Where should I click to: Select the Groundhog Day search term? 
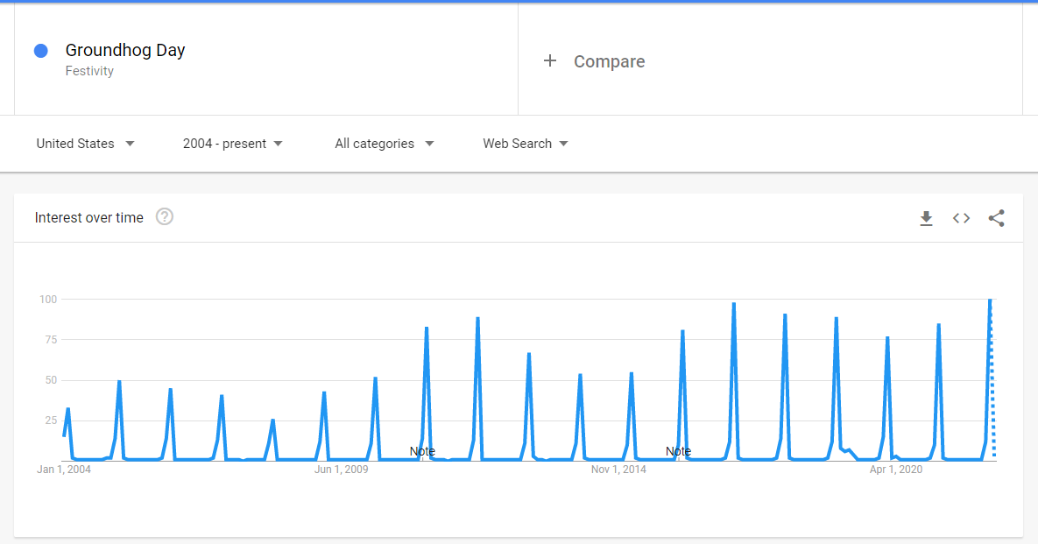[x=125, y=50]
